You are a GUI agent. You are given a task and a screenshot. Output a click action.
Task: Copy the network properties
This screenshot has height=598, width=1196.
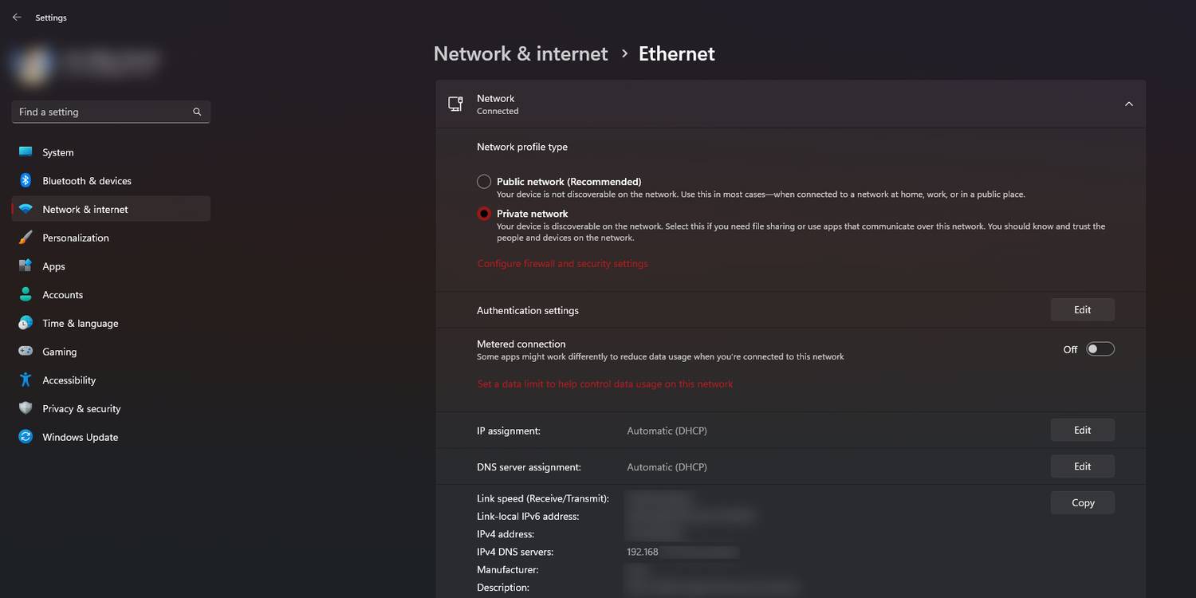(x=1082, y=503)
